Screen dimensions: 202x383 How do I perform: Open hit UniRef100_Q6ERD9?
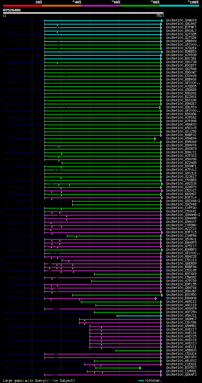(181, 264)
